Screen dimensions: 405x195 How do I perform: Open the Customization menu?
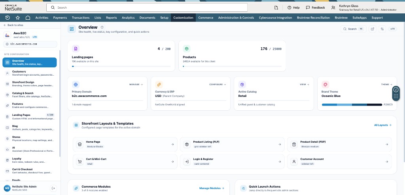pyautogui.click(x=183, y=18)
